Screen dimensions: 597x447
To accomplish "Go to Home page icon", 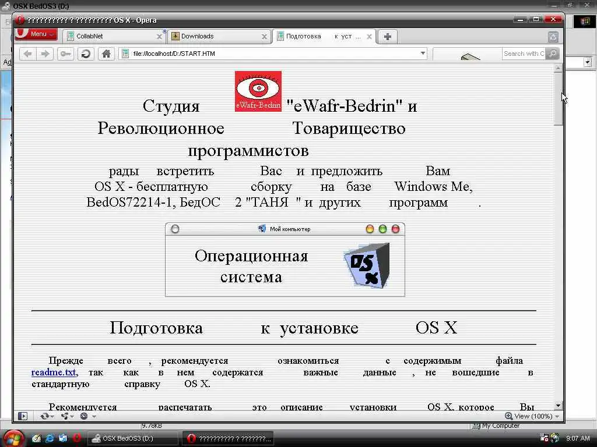I will (x=106, y=54).
